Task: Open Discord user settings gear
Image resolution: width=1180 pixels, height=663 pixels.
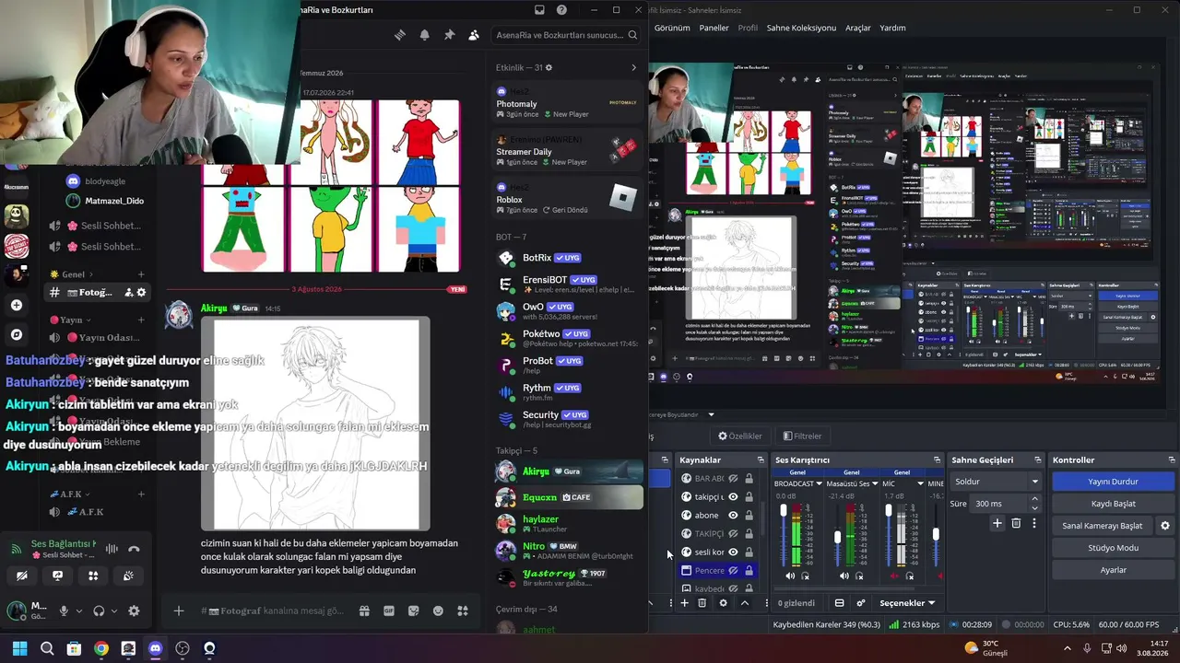Action: click(134, 611)
